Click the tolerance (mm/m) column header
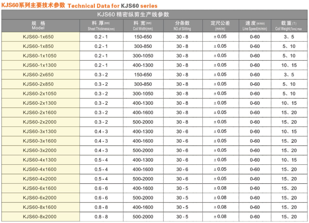 coord(220,26)
